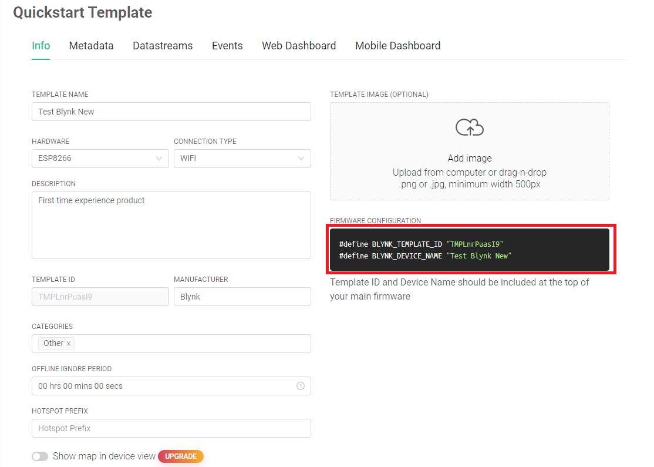The width and height of the screenshot is (654, 467).
Task: Click into the Description text area
Action: click(171, 226)
